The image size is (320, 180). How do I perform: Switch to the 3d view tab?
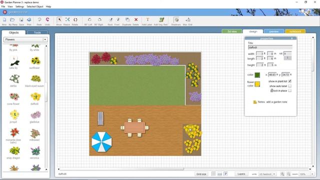pos(232,31)
